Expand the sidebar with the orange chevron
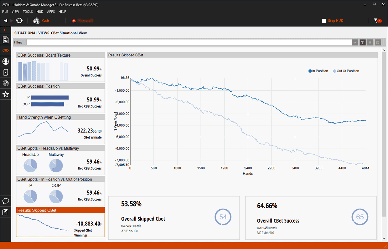Viewport: 388px width, 249px height. (5, 30)
